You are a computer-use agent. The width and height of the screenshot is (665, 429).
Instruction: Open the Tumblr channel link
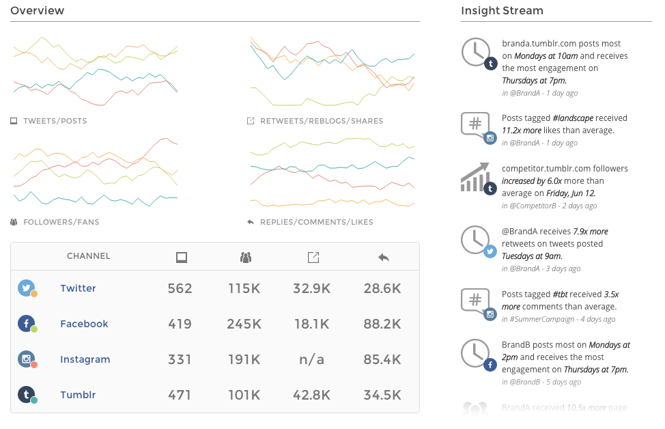(78, 395)
